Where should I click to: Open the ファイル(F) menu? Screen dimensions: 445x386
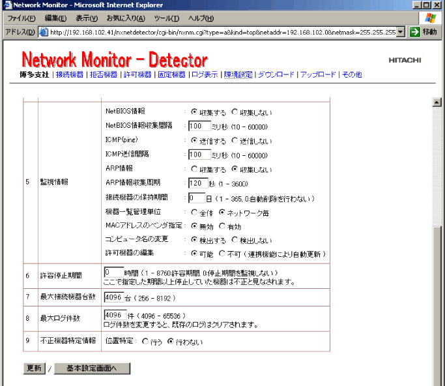[22, 18]
